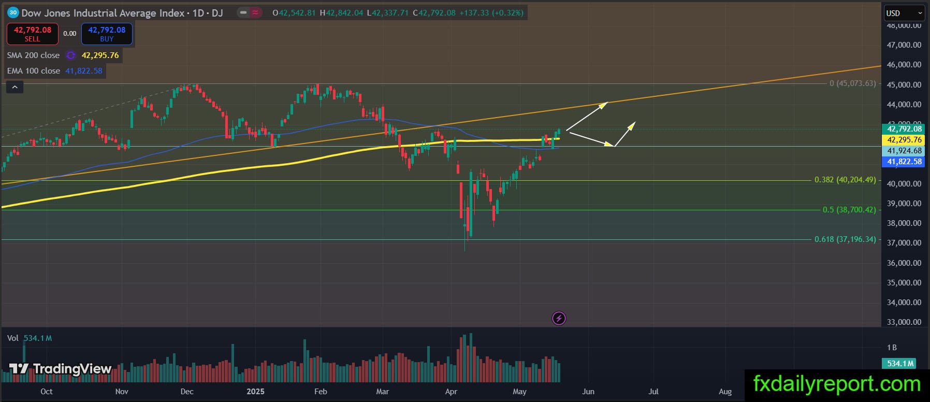
Task: Click the green 42,792.08 price tag on axis
Action: coord(904,129)
